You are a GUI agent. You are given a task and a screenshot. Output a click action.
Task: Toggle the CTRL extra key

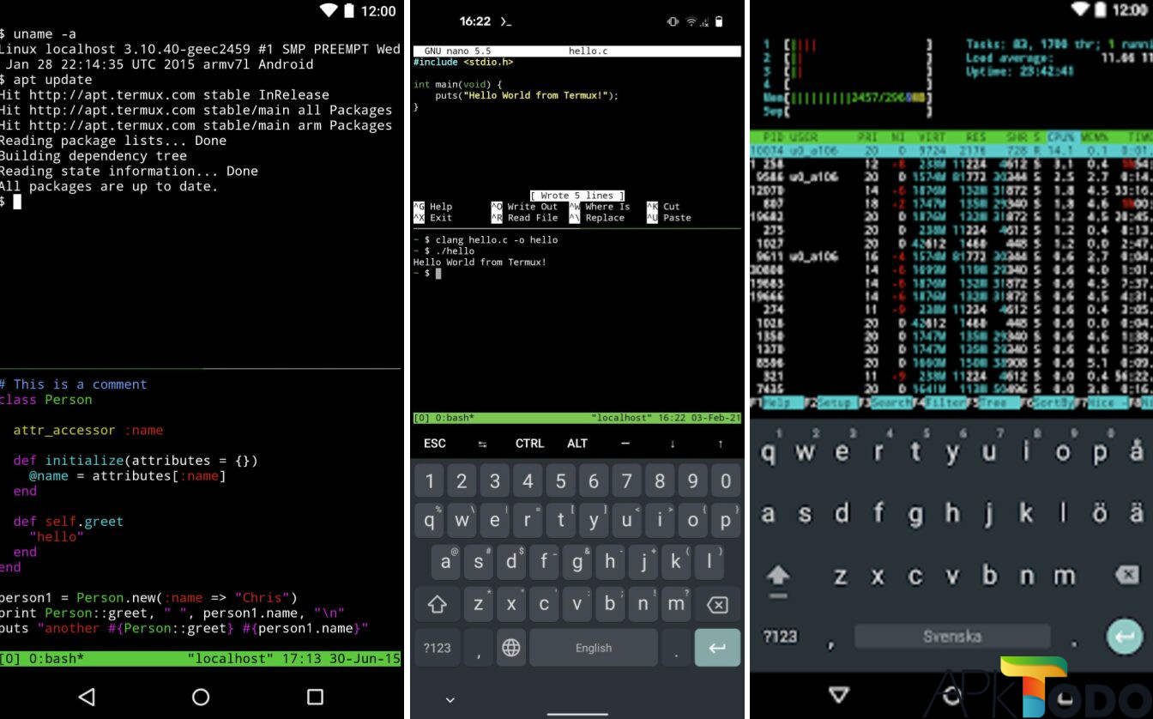(x=529, y=444)
